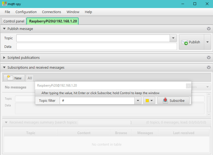
Task: Click the message pane vertical scrollbar
Action: point(209,104)
